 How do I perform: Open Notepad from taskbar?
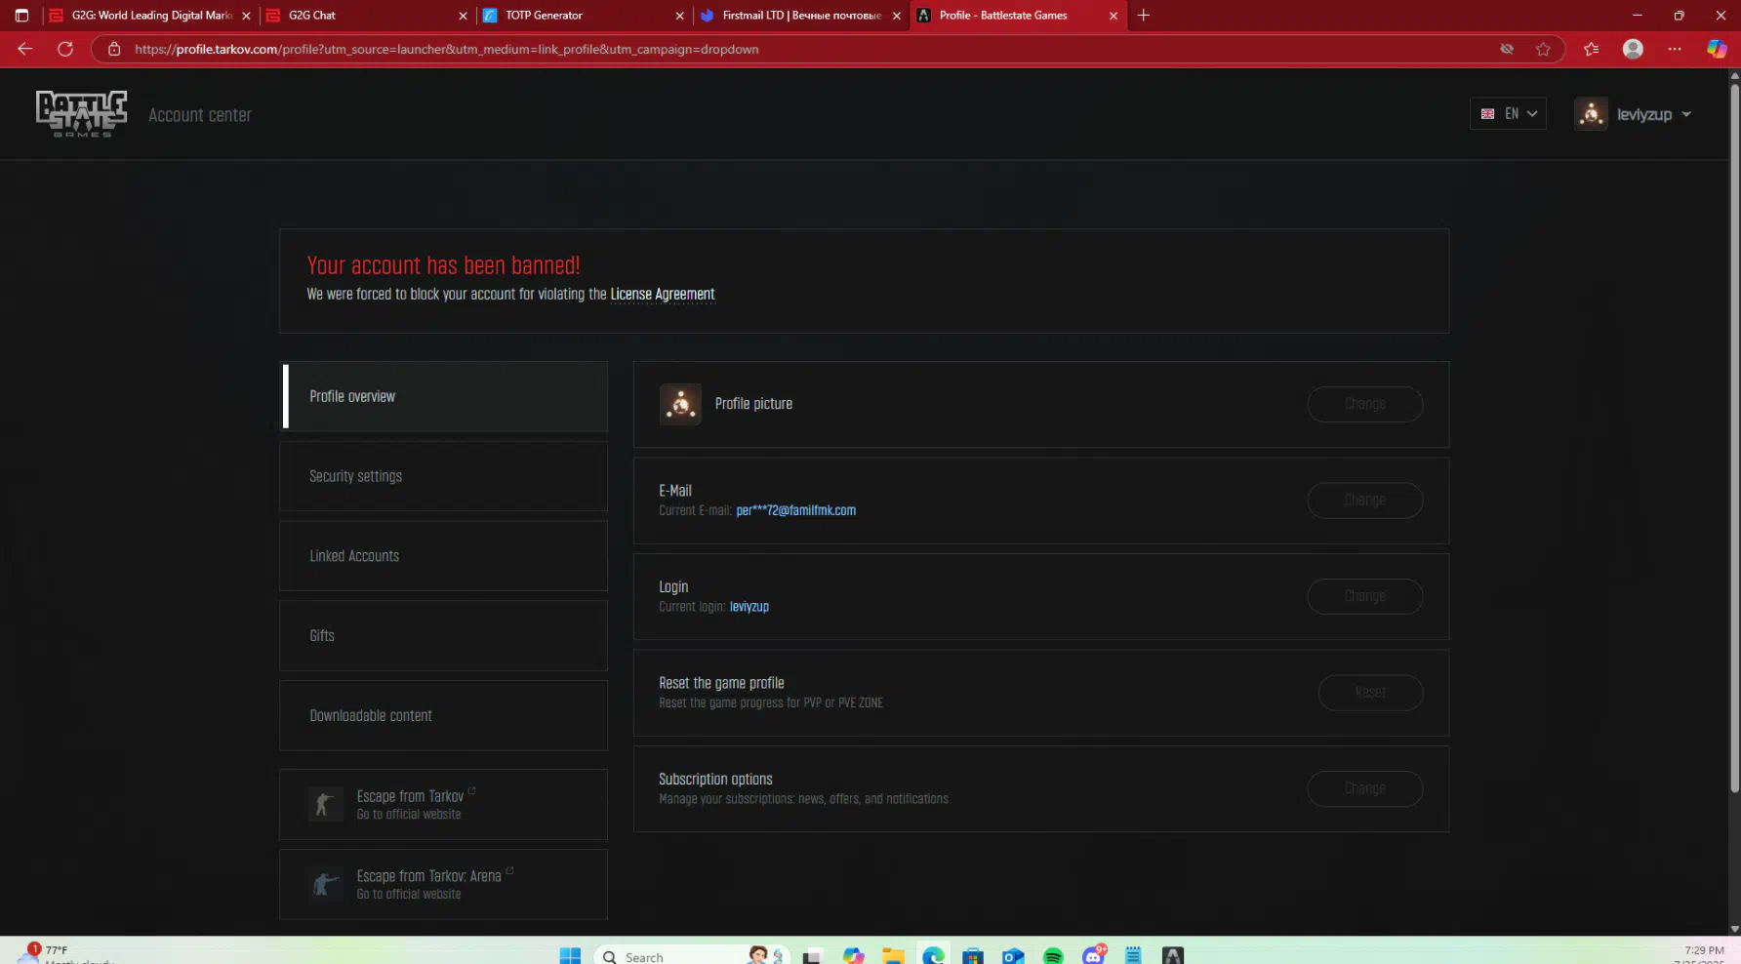click(x=1133, y=956)
